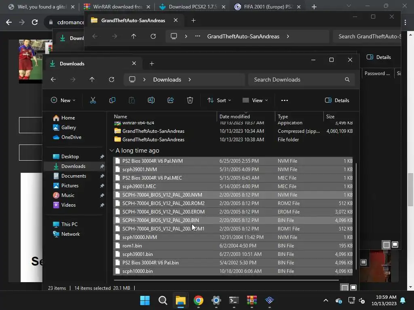This screenshot has height=310, width=414.
Task: Click the Cut scissors icon in Downloads toolbar
Action: pos(93,100)
